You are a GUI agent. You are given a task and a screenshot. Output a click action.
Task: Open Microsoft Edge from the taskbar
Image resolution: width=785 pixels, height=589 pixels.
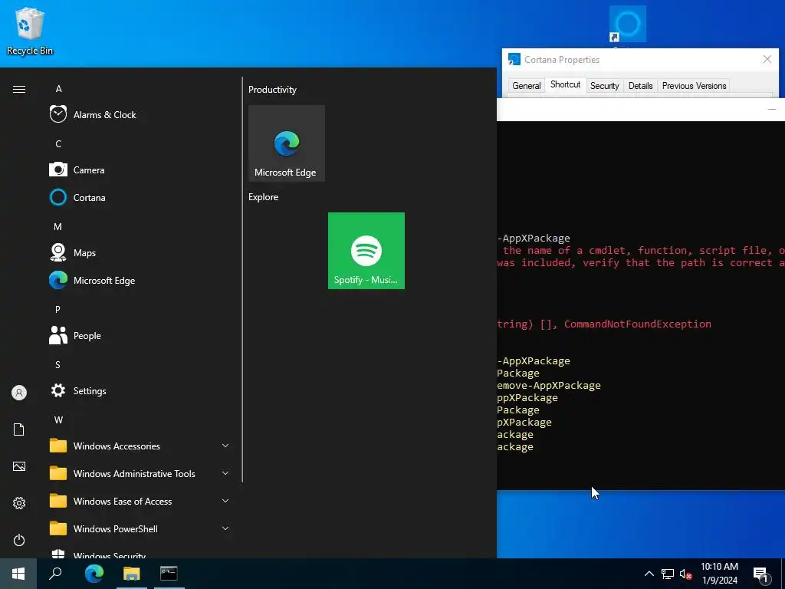[94, 574]
